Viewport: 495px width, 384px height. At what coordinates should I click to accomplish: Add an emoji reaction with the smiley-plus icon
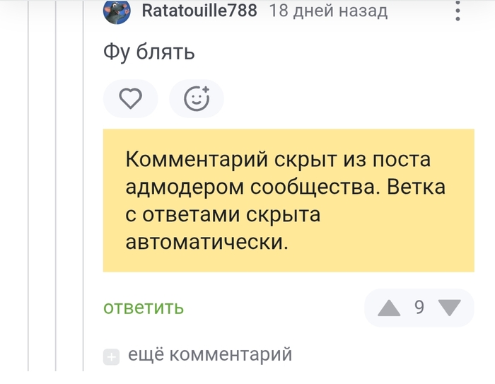click(x=197, y=98)
